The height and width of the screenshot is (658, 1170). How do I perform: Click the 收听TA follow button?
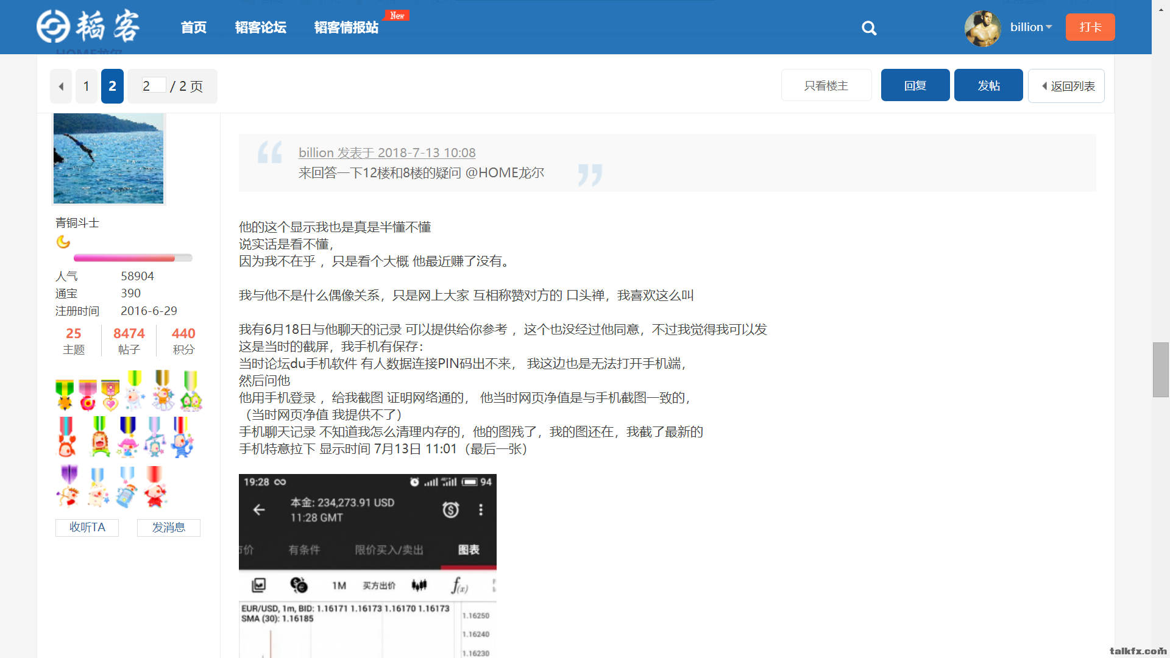pyautogui.click(x=87, y=527)
